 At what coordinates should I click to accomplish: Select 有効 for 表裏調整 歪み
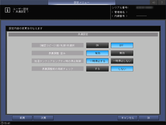coord(97,53)
